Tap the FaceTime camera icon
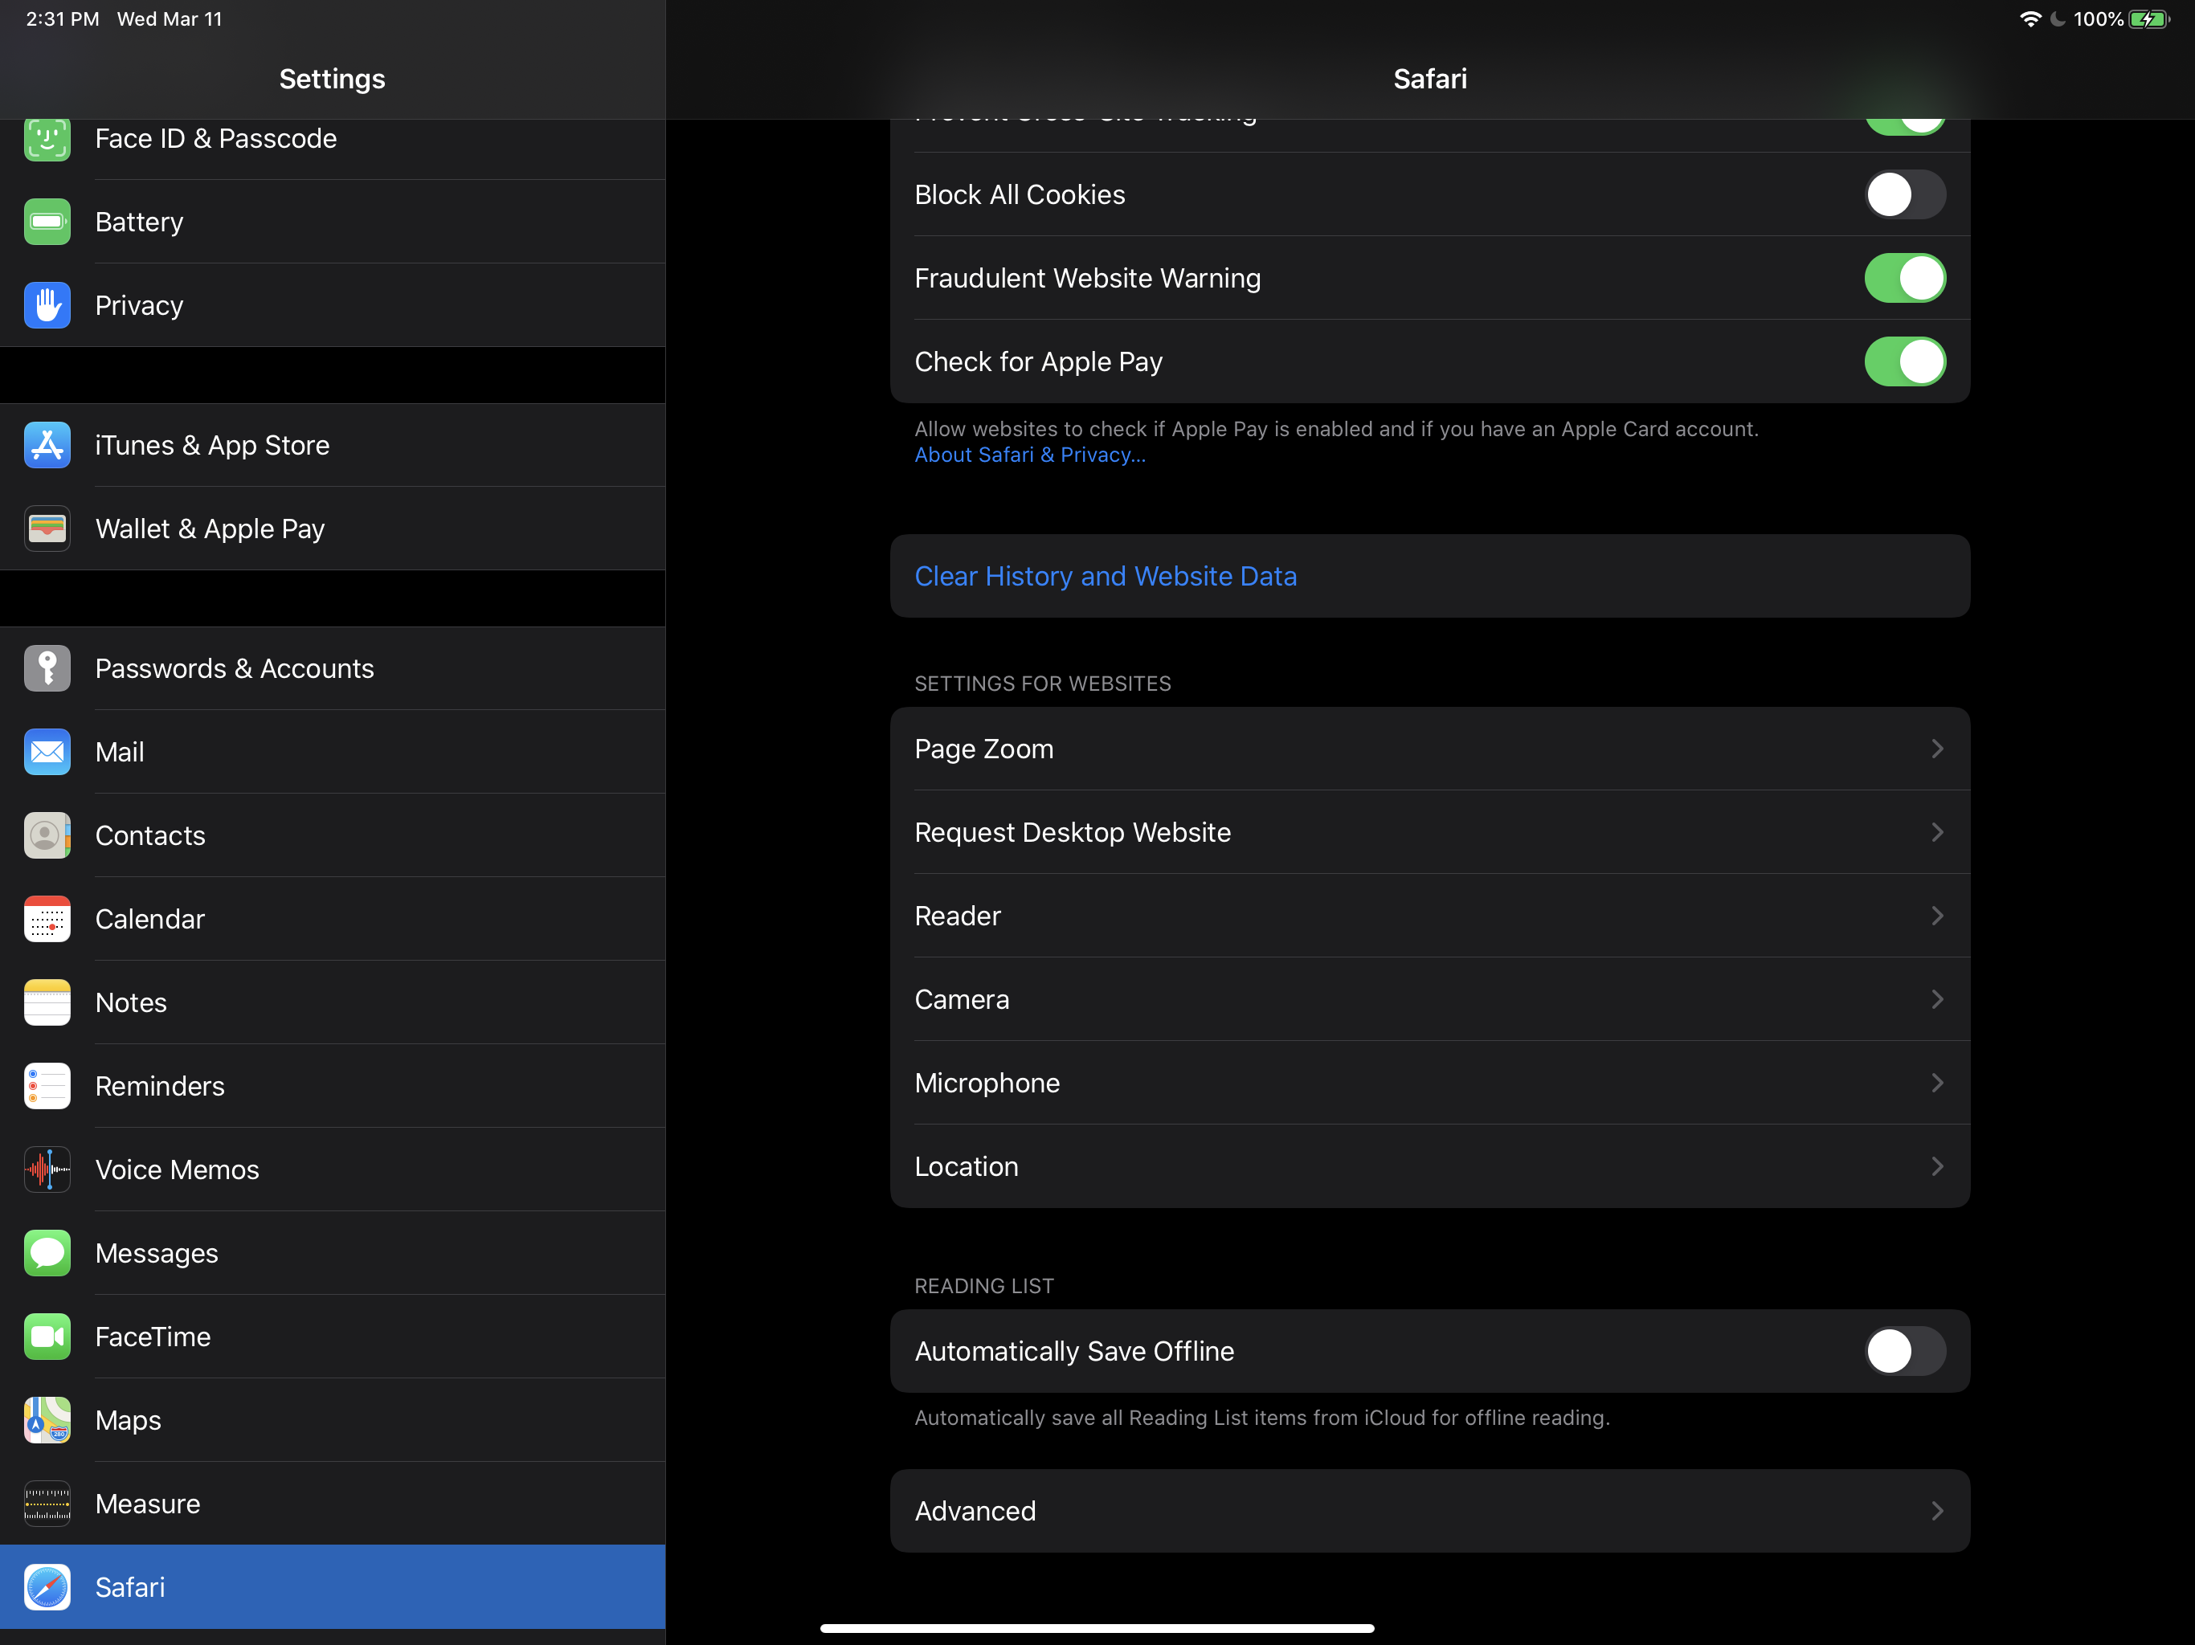The image size is (2195, 1645). pos(47,1337)
